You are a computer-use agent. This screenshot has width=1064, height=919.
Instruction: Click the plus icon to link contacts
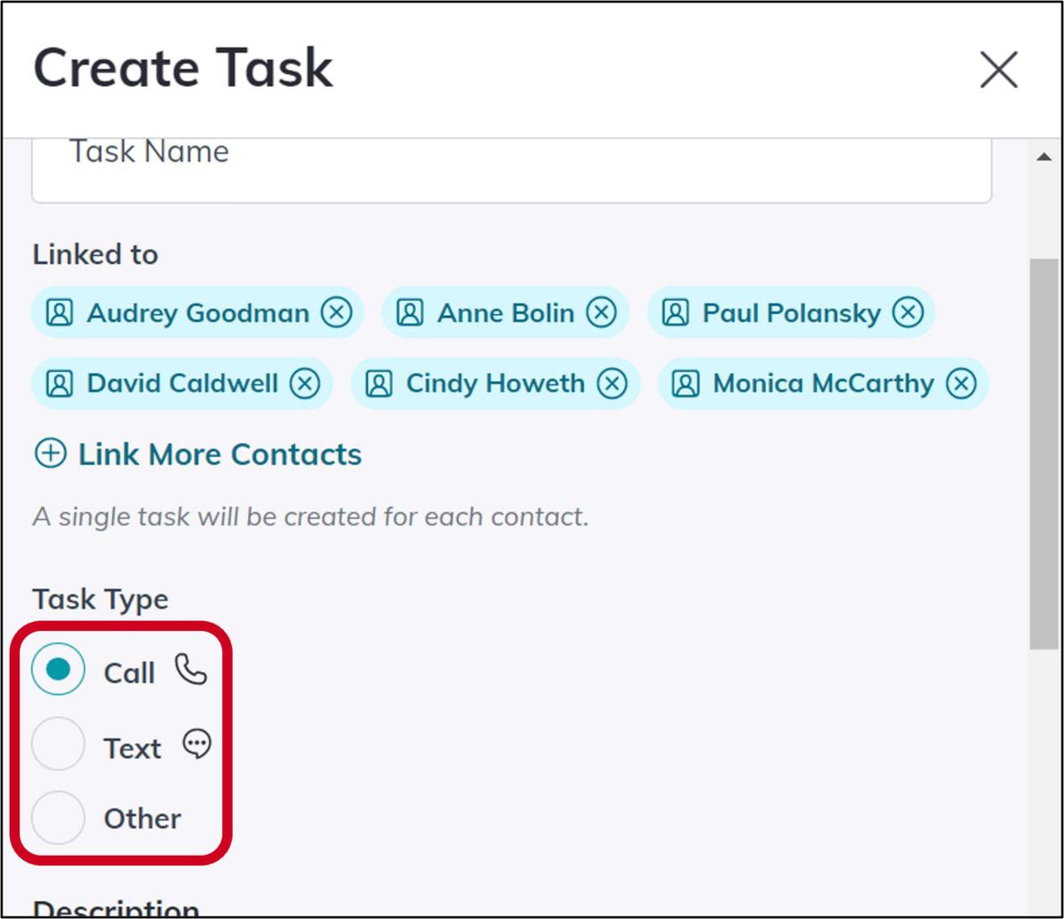coord(50,454)
